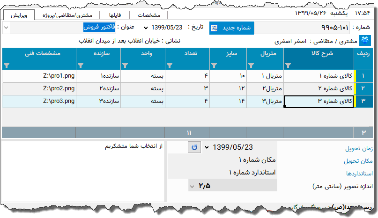Open the مشخصات tab
The height and width of the screenshot is (218, 378).
tap(149, 15)
